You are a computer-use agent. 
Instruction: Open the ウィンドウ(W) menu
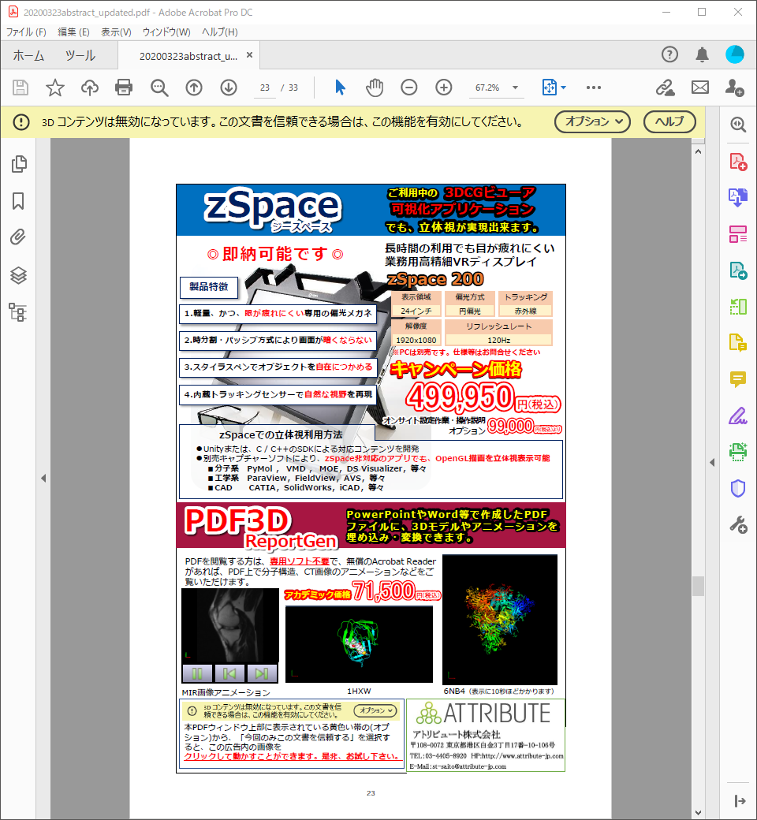click(x=166, y=32)
